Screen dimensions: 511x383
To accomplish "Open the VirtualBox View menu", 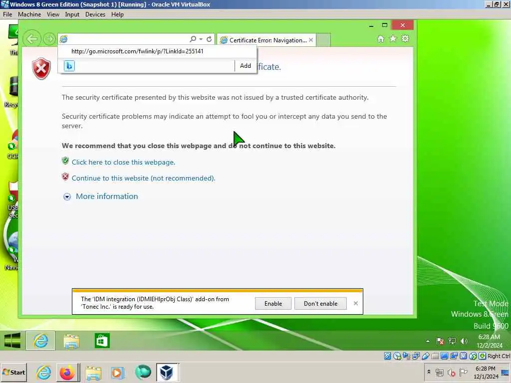I will (x=53, y=14).
